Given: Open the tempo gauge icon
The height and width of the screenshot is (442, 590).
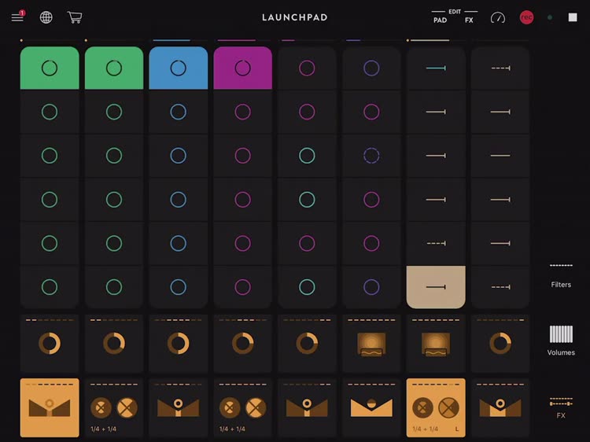Looking at the screenshot, I should 498,17.
